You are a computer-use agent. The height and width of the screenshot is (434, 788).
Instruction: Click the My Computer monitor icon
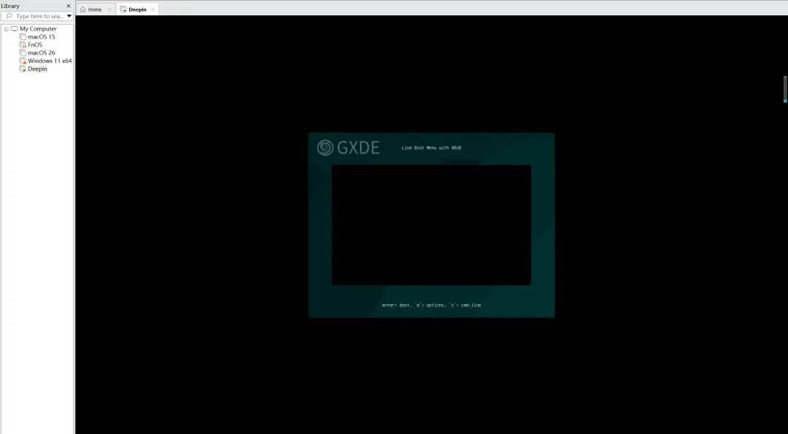pos(14,28)
